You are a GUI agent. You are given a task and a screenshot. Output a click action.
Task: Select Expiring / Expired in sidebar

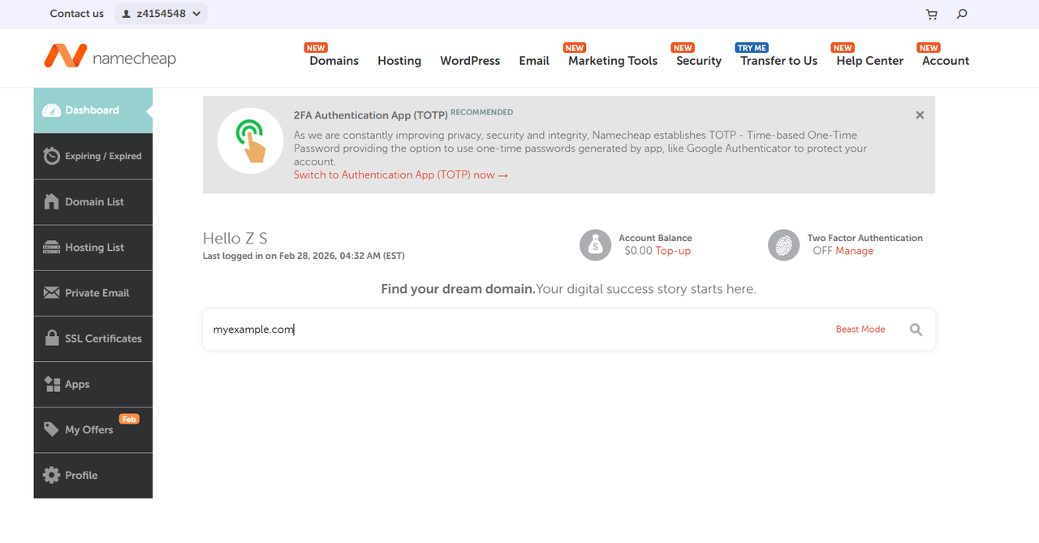pos(102,157)
